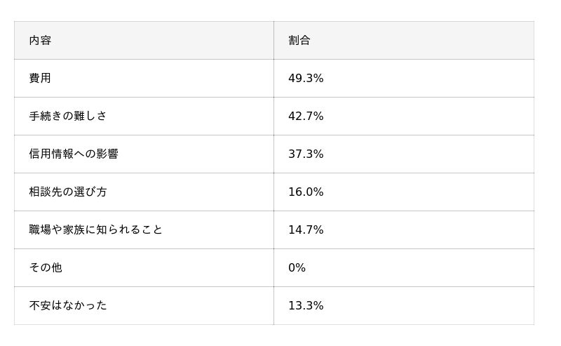561x346 pixels.
Task: Select the 手続きの難しさ cell
Action: pos(68,117)
